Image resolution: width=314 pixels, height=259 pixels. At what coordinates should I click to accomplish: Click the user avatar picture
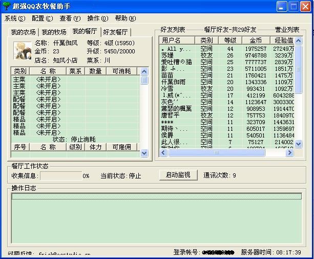click(23, 51)
